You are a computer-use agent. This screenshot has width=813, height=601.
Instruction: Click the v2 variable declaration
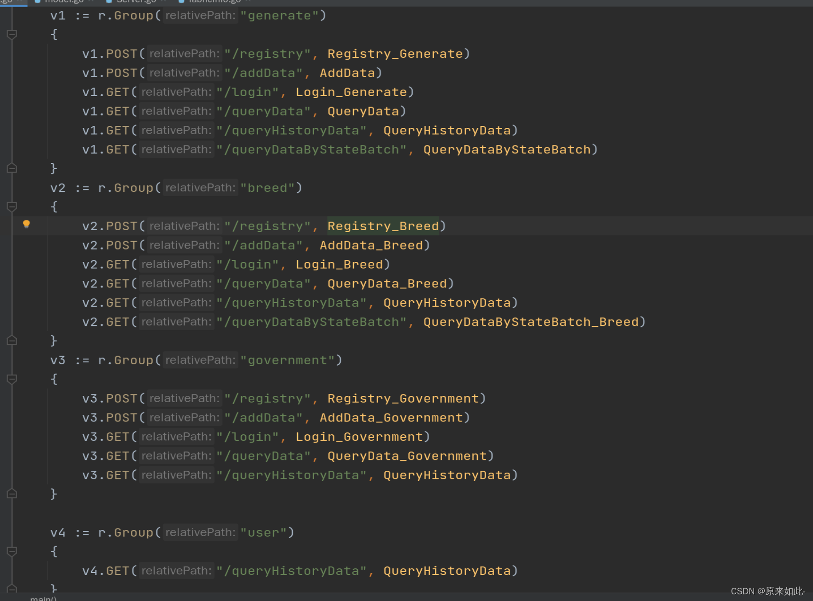pos(58,188)
